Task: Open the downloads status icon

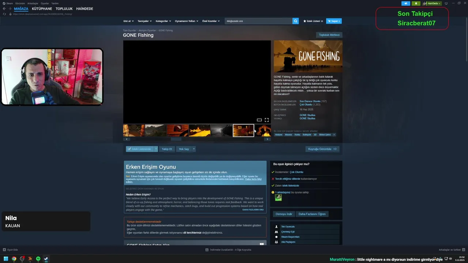Action: 207,250
